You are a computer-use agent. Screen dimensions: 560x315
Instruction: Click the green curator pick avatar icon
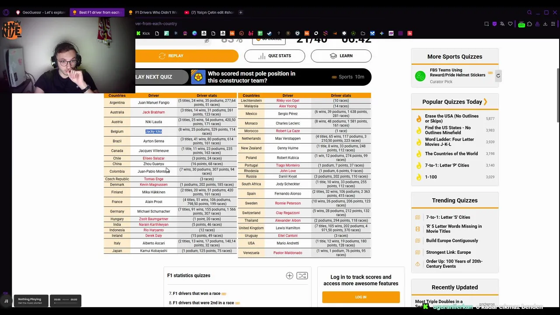coord(420,76)
